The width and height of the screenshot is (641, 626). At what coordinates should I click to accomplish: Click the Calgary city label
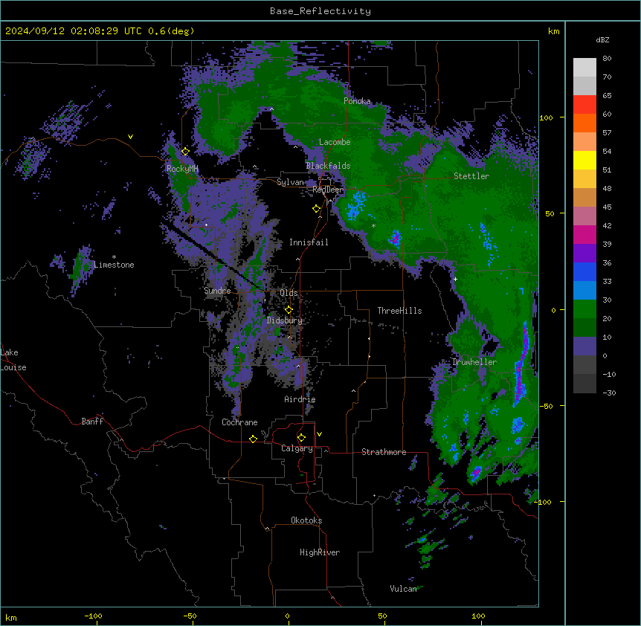pyautogui.click(x=297, y=448)
